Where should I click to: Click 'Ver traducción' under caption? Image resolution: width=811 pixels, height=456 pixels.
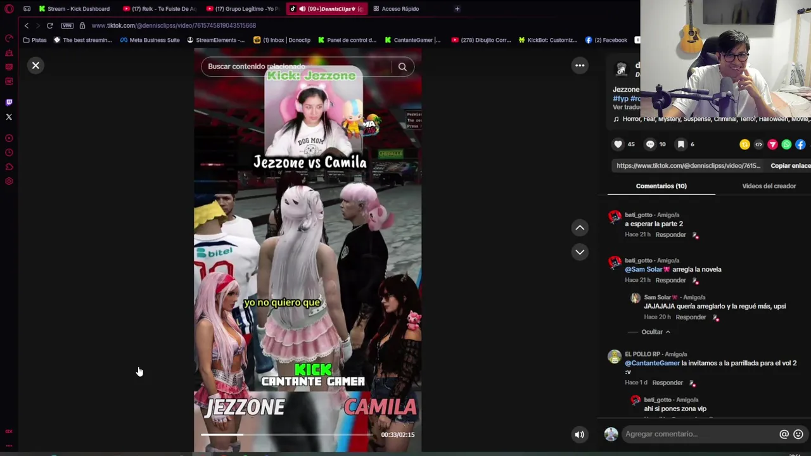626,107
